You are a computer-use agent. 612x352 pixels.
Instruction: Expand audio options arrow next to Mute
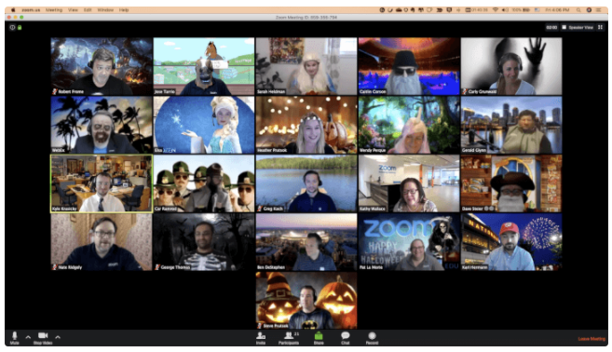(x=28, y=337)
